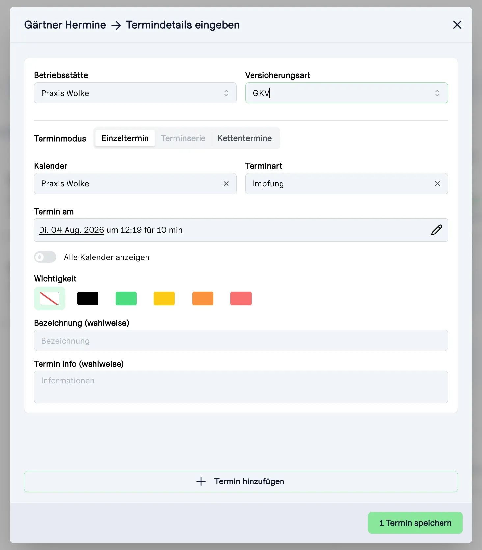Choose the green Wichtigkeit color

click(126, 298)
